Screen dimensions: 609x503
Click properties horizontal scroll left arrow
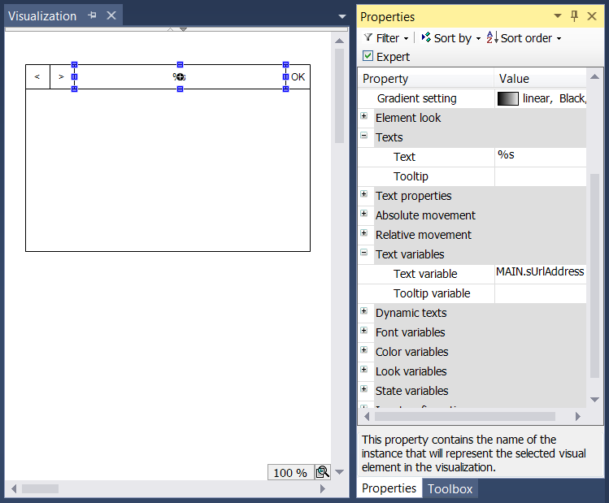(367, 416)
